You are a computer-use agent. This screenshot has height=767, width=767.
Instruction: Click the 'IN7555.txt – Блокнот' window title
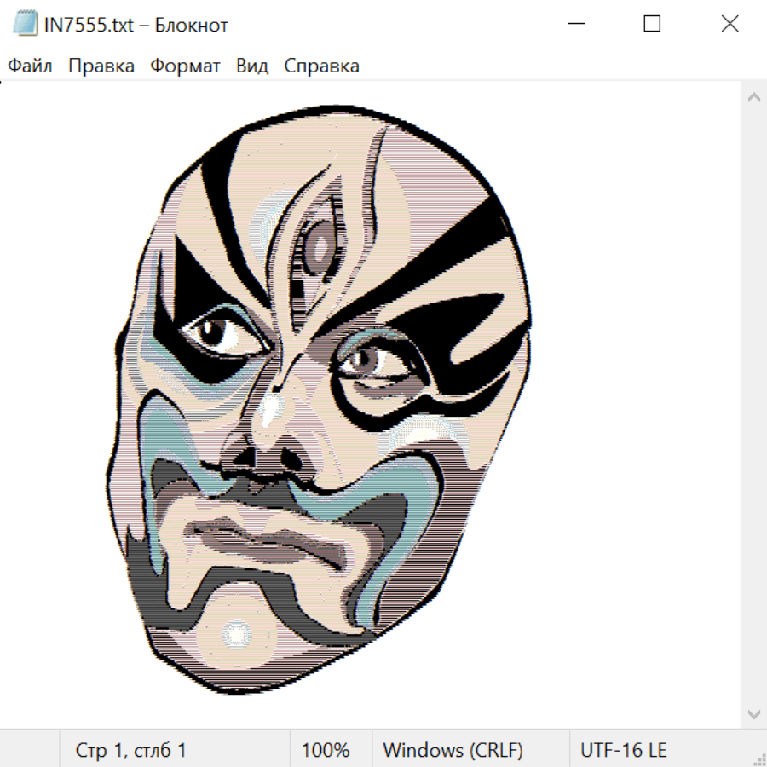[x=136, y=25]
